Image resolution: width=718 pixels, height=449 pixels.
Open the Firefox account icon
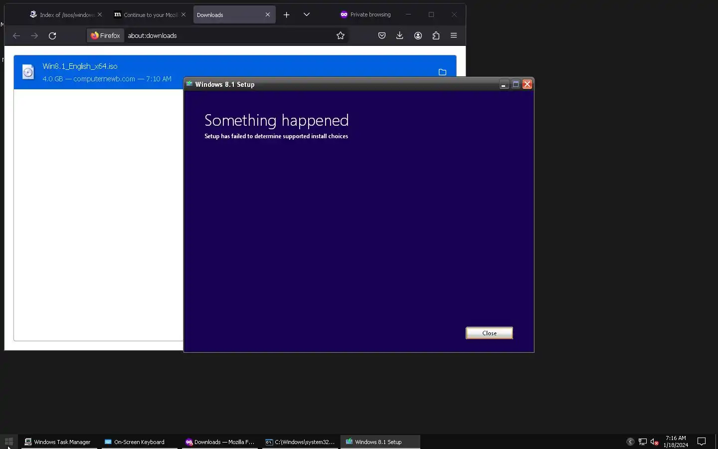coord(418,35)
